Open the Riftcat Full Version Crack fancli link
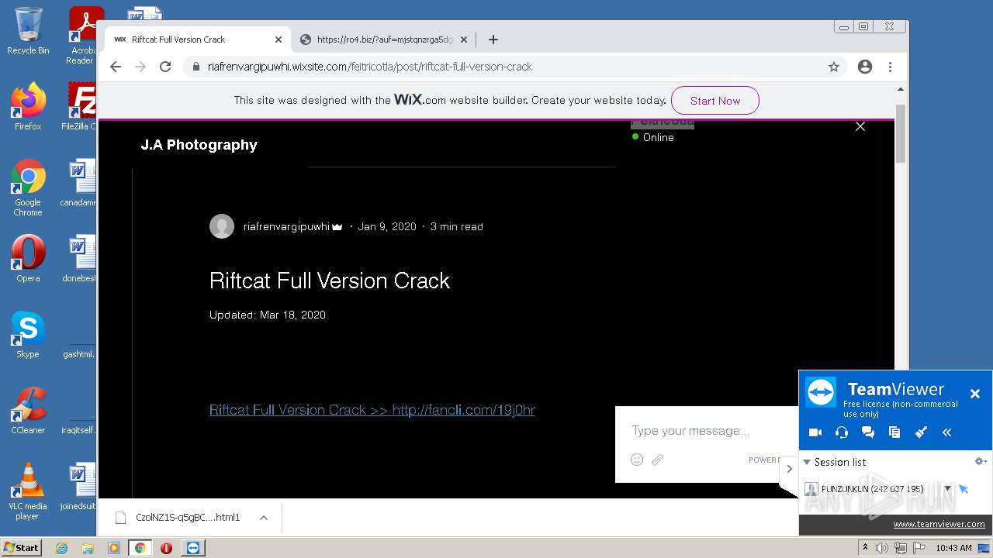 tap(372, 410)
